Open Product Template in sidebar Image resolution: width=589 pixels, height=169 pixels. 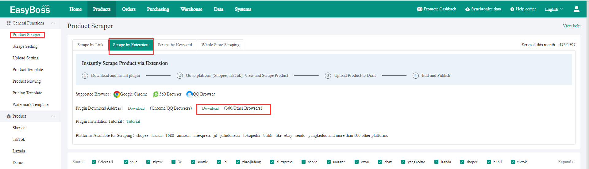tap(28, 70)
